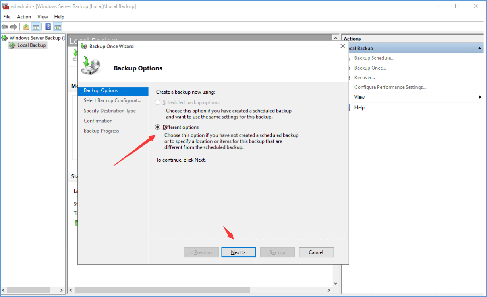Image resolution: width=487 pixels, height=297 pixels.
Task: Toggle the Show/Hide Action Pane icon
Action: click(x=58, y=27)
